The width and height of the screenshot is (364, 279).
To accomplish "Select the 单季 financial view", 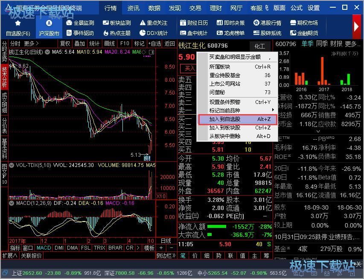I will [307, 43].
